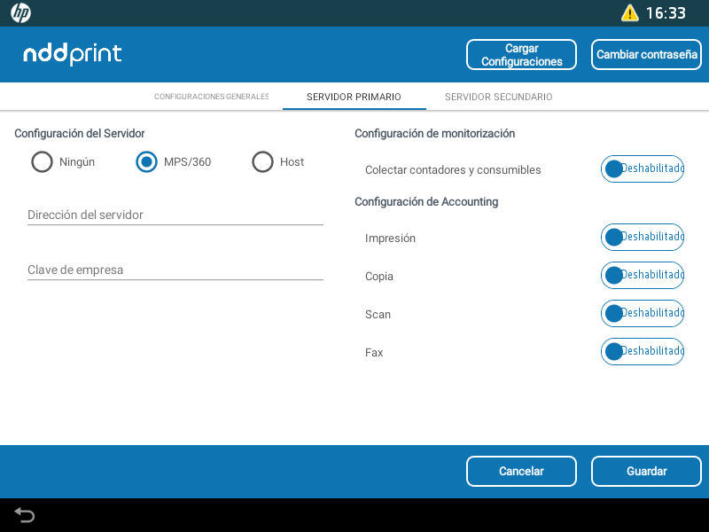Click the Cargar Configuraciones button
This screenshot has width=709, height=532.
coord(521,55)
